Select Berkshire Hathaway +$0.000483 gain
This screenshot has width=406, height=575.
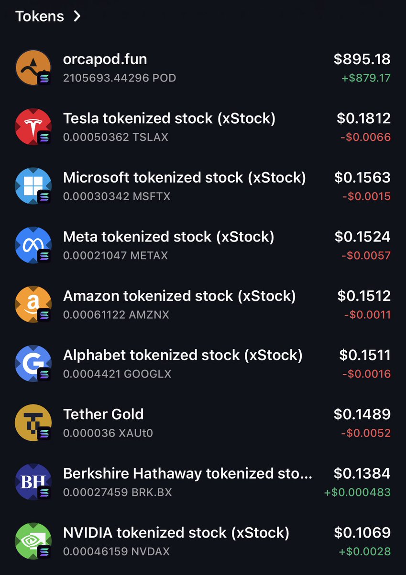357,493
